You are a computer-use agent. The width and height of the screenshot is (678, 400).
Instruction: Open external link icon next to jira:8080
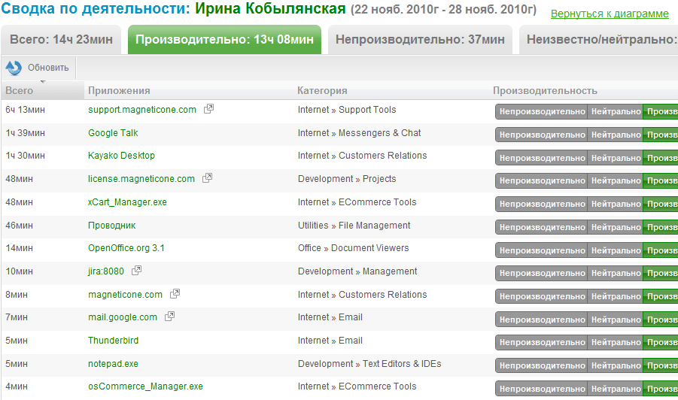(x=137, y=271)
